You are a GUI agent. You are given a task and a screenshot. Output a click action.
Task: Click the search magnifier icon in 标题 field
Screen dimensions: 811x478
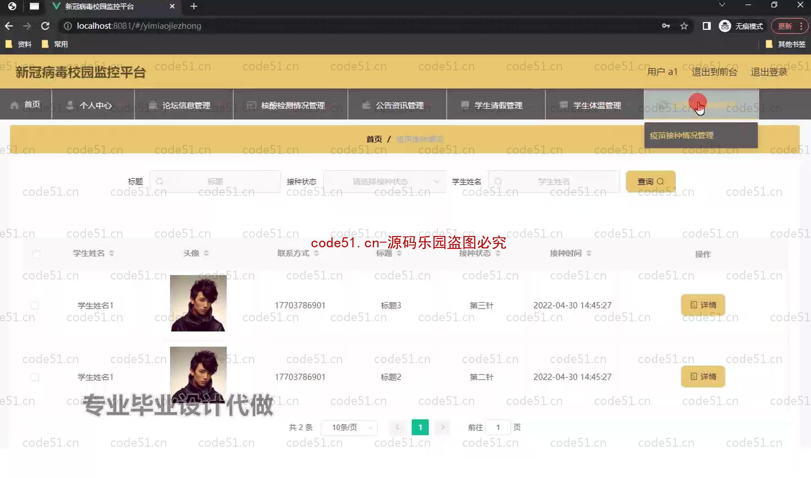tap(160, 181)
